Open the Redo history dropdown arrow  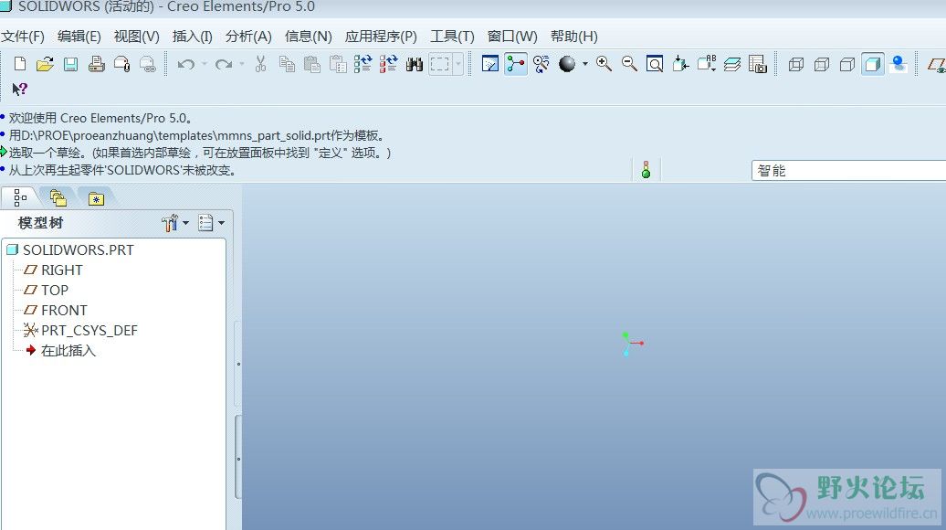tap(242, 64)
